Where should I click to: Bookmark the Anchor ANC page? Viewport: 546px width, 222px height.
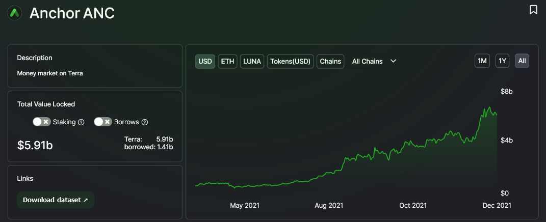[533, 10]
